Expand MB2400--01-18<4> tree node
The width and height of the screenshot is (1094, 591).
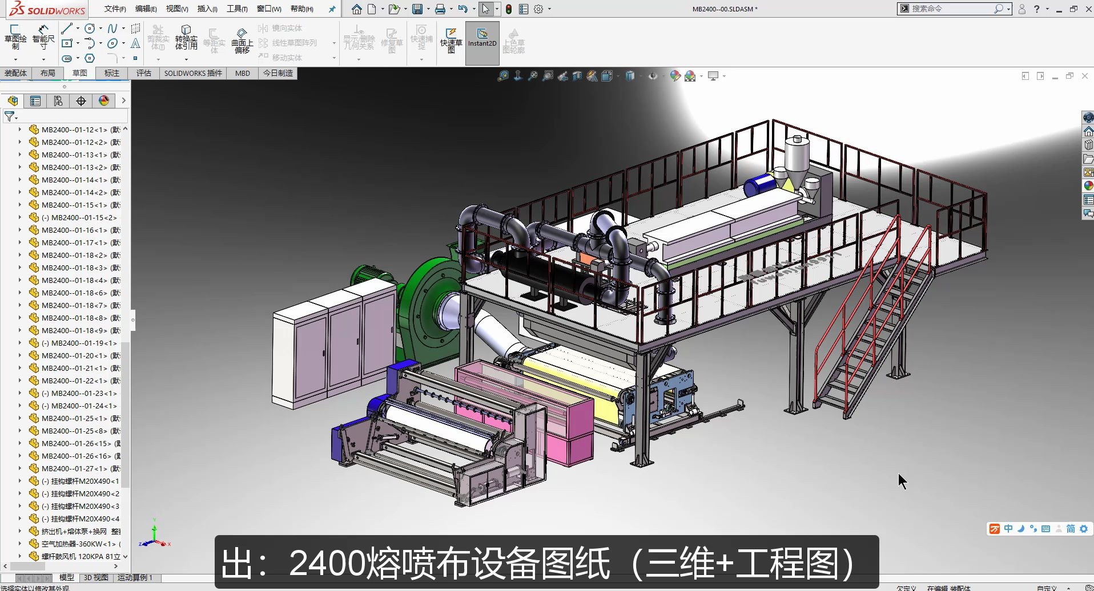click(19, 280)
